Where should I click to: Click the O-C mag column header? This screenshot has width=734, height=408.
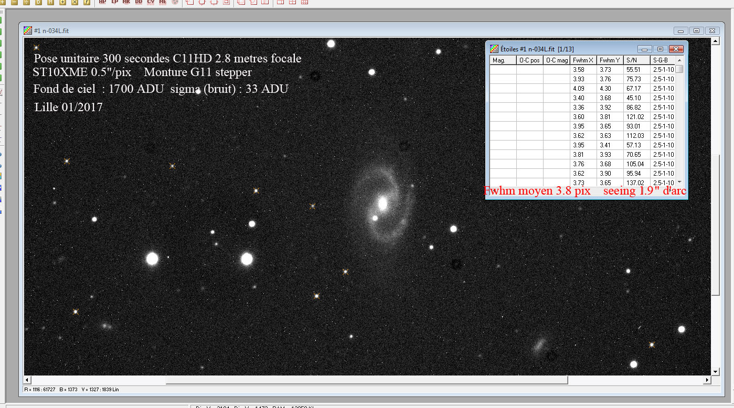(x=557, y=60)
